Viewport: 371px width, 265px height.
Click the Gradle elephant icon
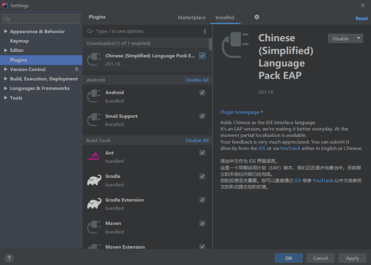pyautogui.click(x=94, y=180)
